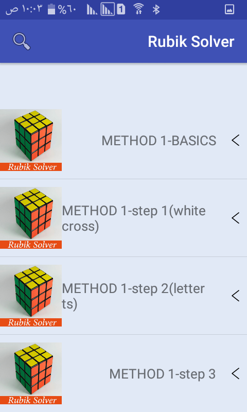247x412 pixels.
Task: Open cube thumbnail for METHOD 1-step 3
Action: tap(31, 373)
